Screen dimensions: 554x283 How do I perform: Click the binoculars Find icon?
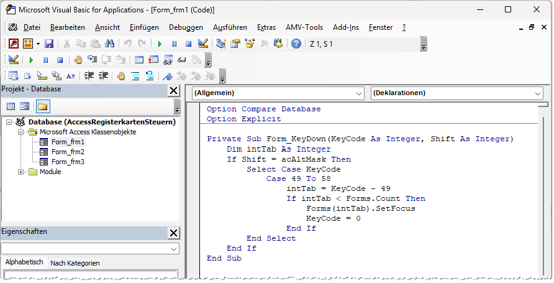coord(109,44)
